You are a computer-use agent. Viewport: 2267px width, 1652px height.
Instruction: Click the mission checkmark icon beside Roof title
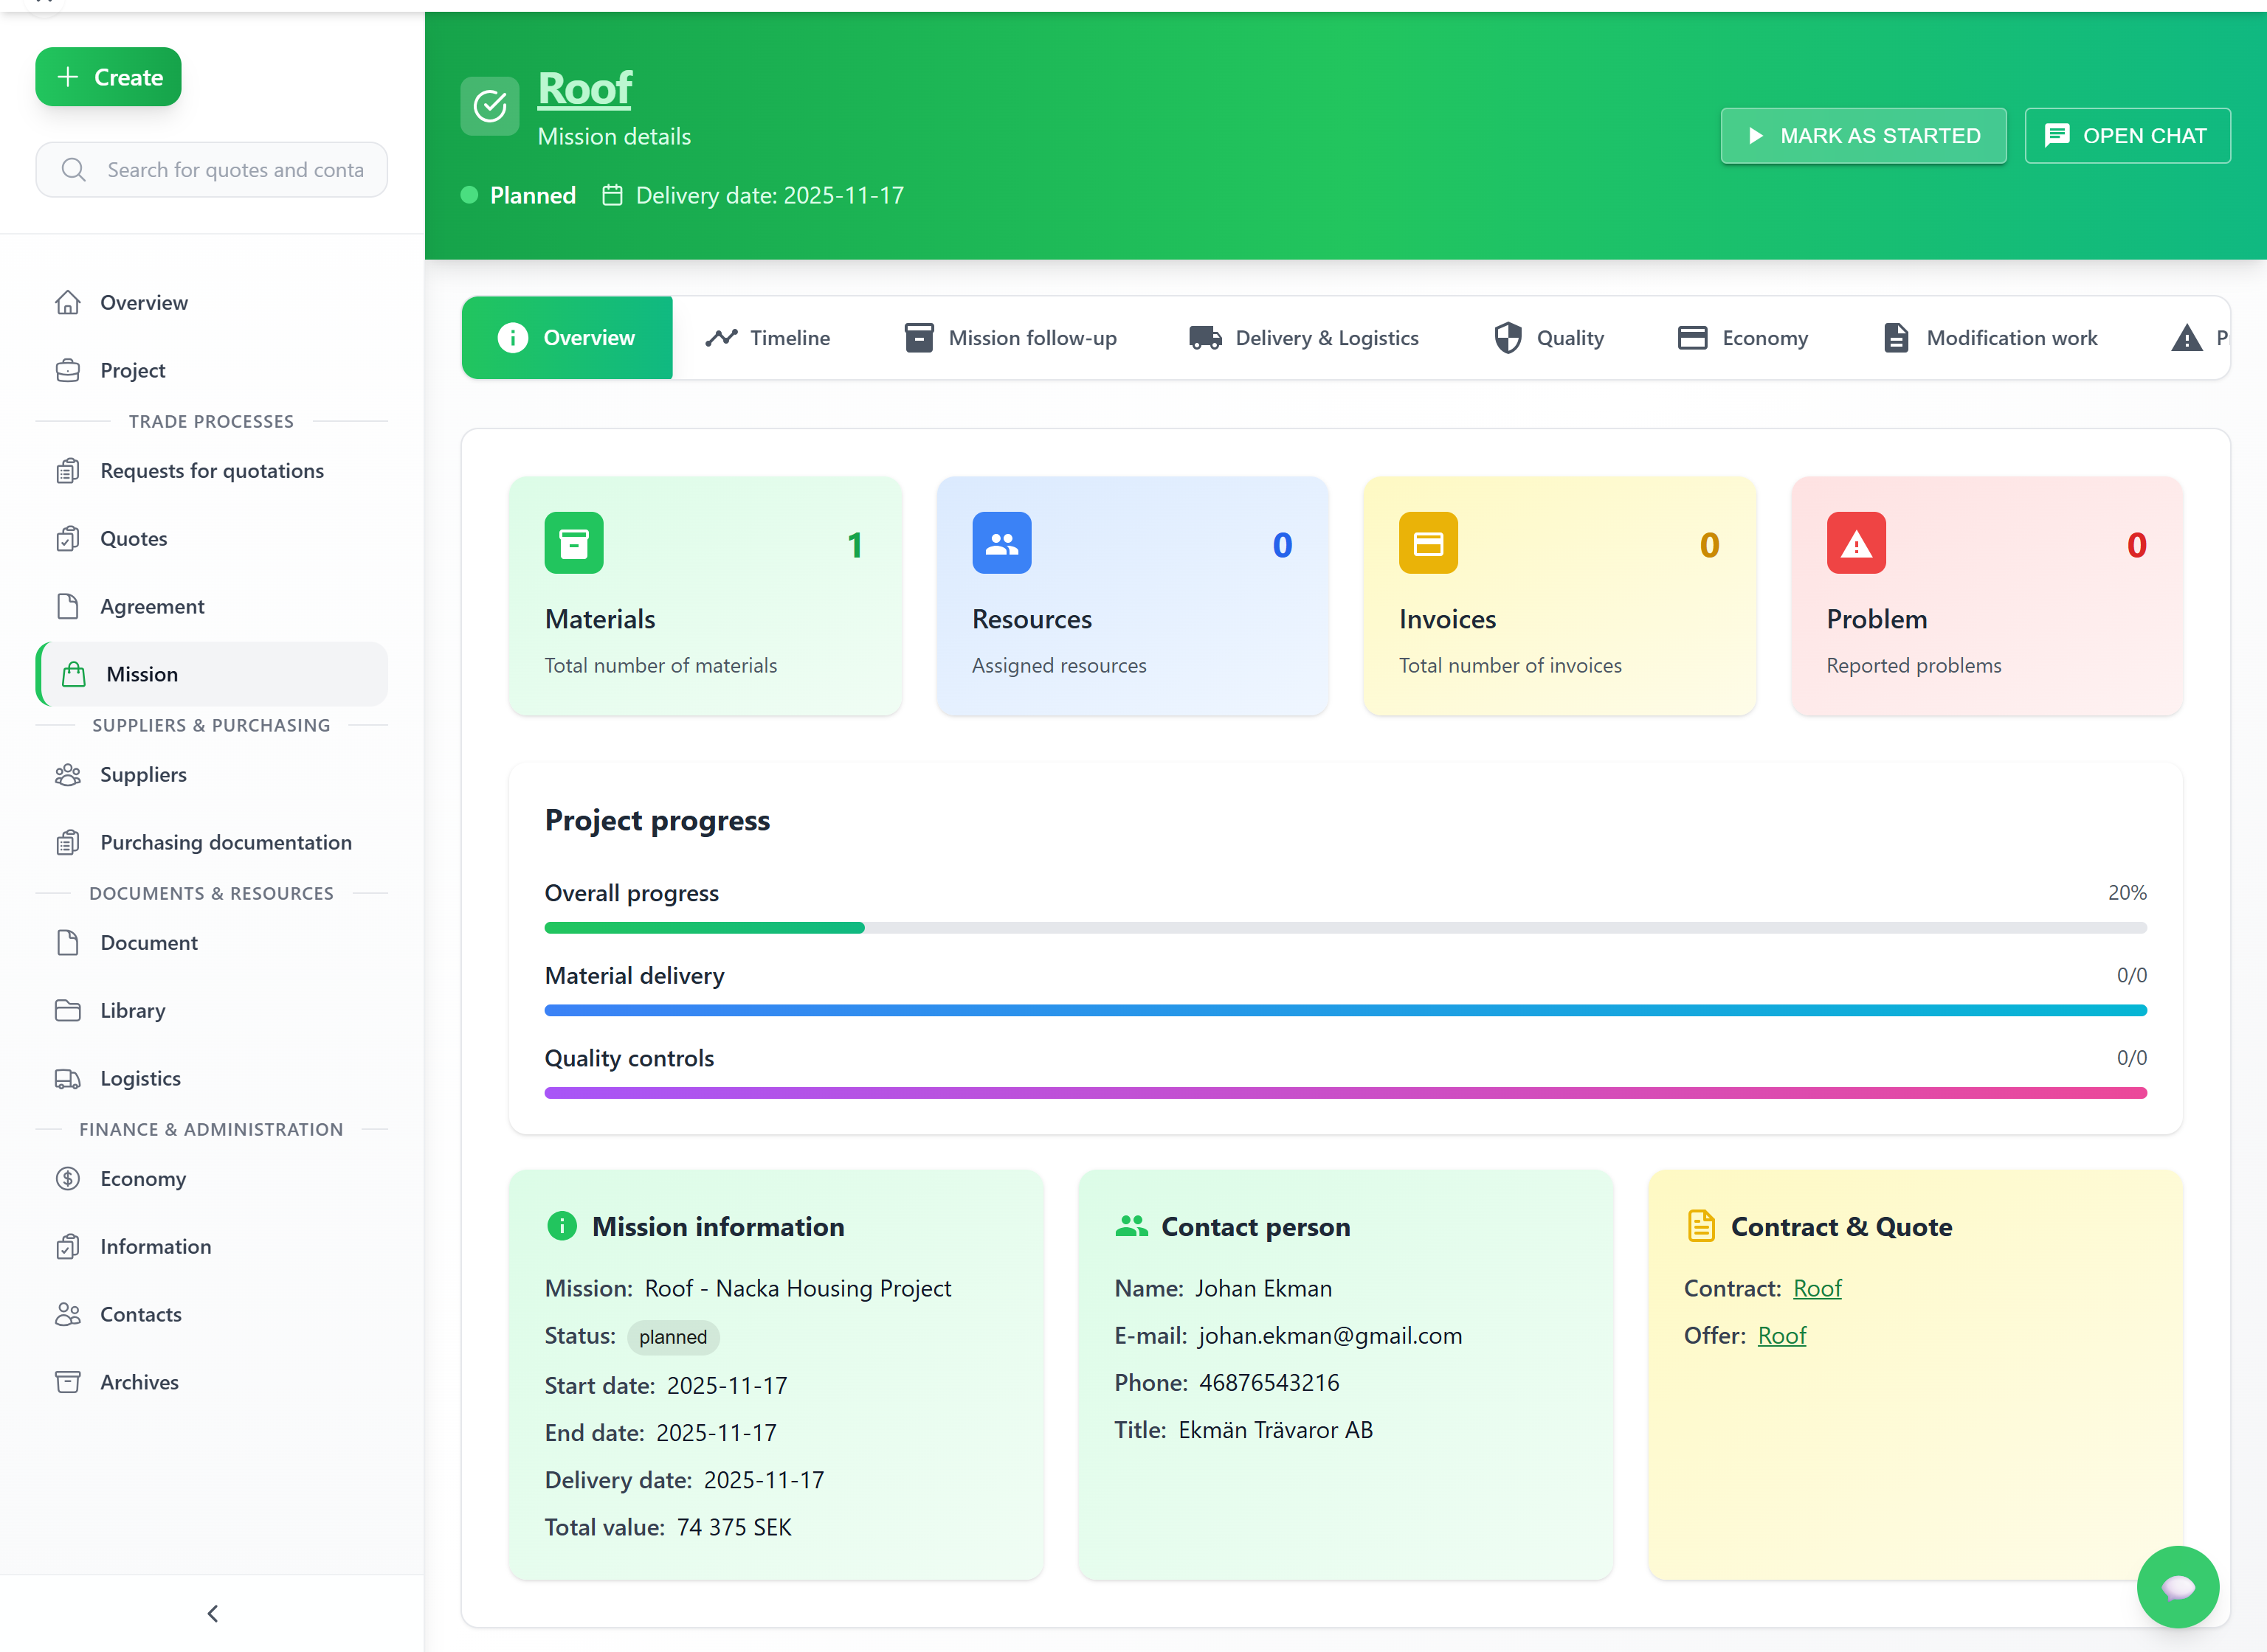tap(489, 106)
